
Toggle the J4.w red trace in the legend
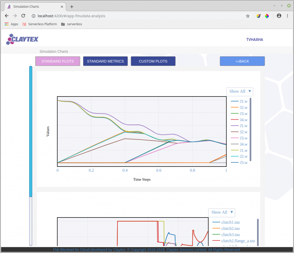point(239,120)
